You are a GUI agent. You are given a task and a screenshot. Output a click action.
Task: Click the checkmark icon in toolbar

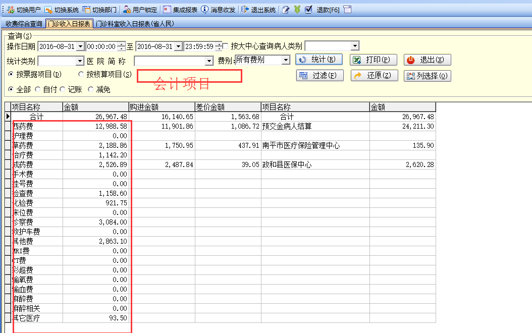(308, 10)
